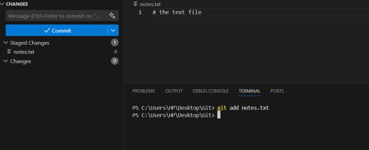Open the Commit button dropdown arrow
This screenshot has width=369, height=150.
pos(113,31)
